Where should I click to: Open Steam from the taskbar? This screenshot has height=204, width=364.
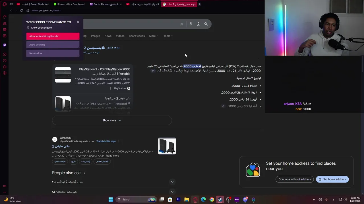tap(220, 199)
